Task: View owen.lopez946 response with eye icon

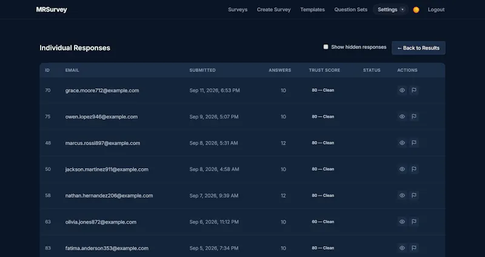Action: [x=402, y=117]
